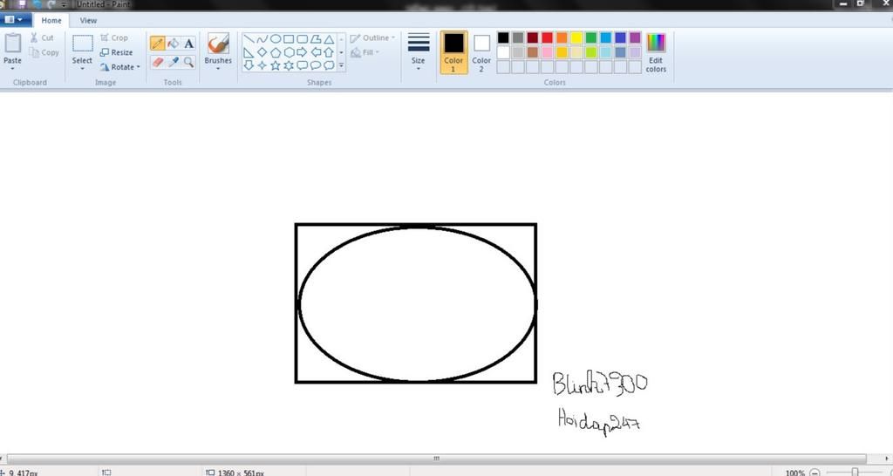
Task: Open the Edit colors dialog
Action: coord(656,52)
